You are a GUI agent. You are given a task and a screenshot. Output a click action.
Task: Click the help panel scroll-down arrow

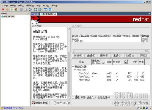tap(69, 98)
